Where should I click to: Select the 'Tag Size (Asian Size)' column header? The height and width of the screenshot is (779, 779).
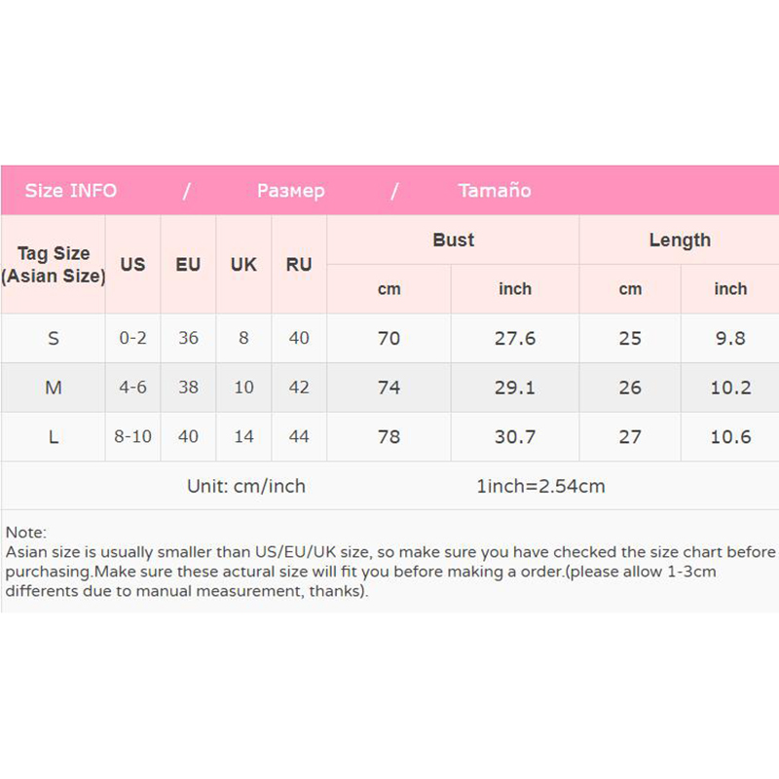point(54,265)
